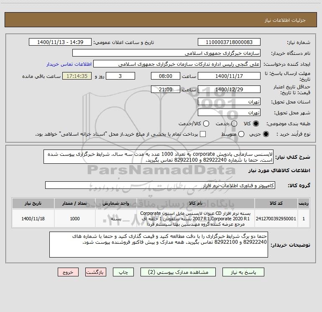
Task: Click the product name cell with Corporate
Action: [x=196, y=219]
